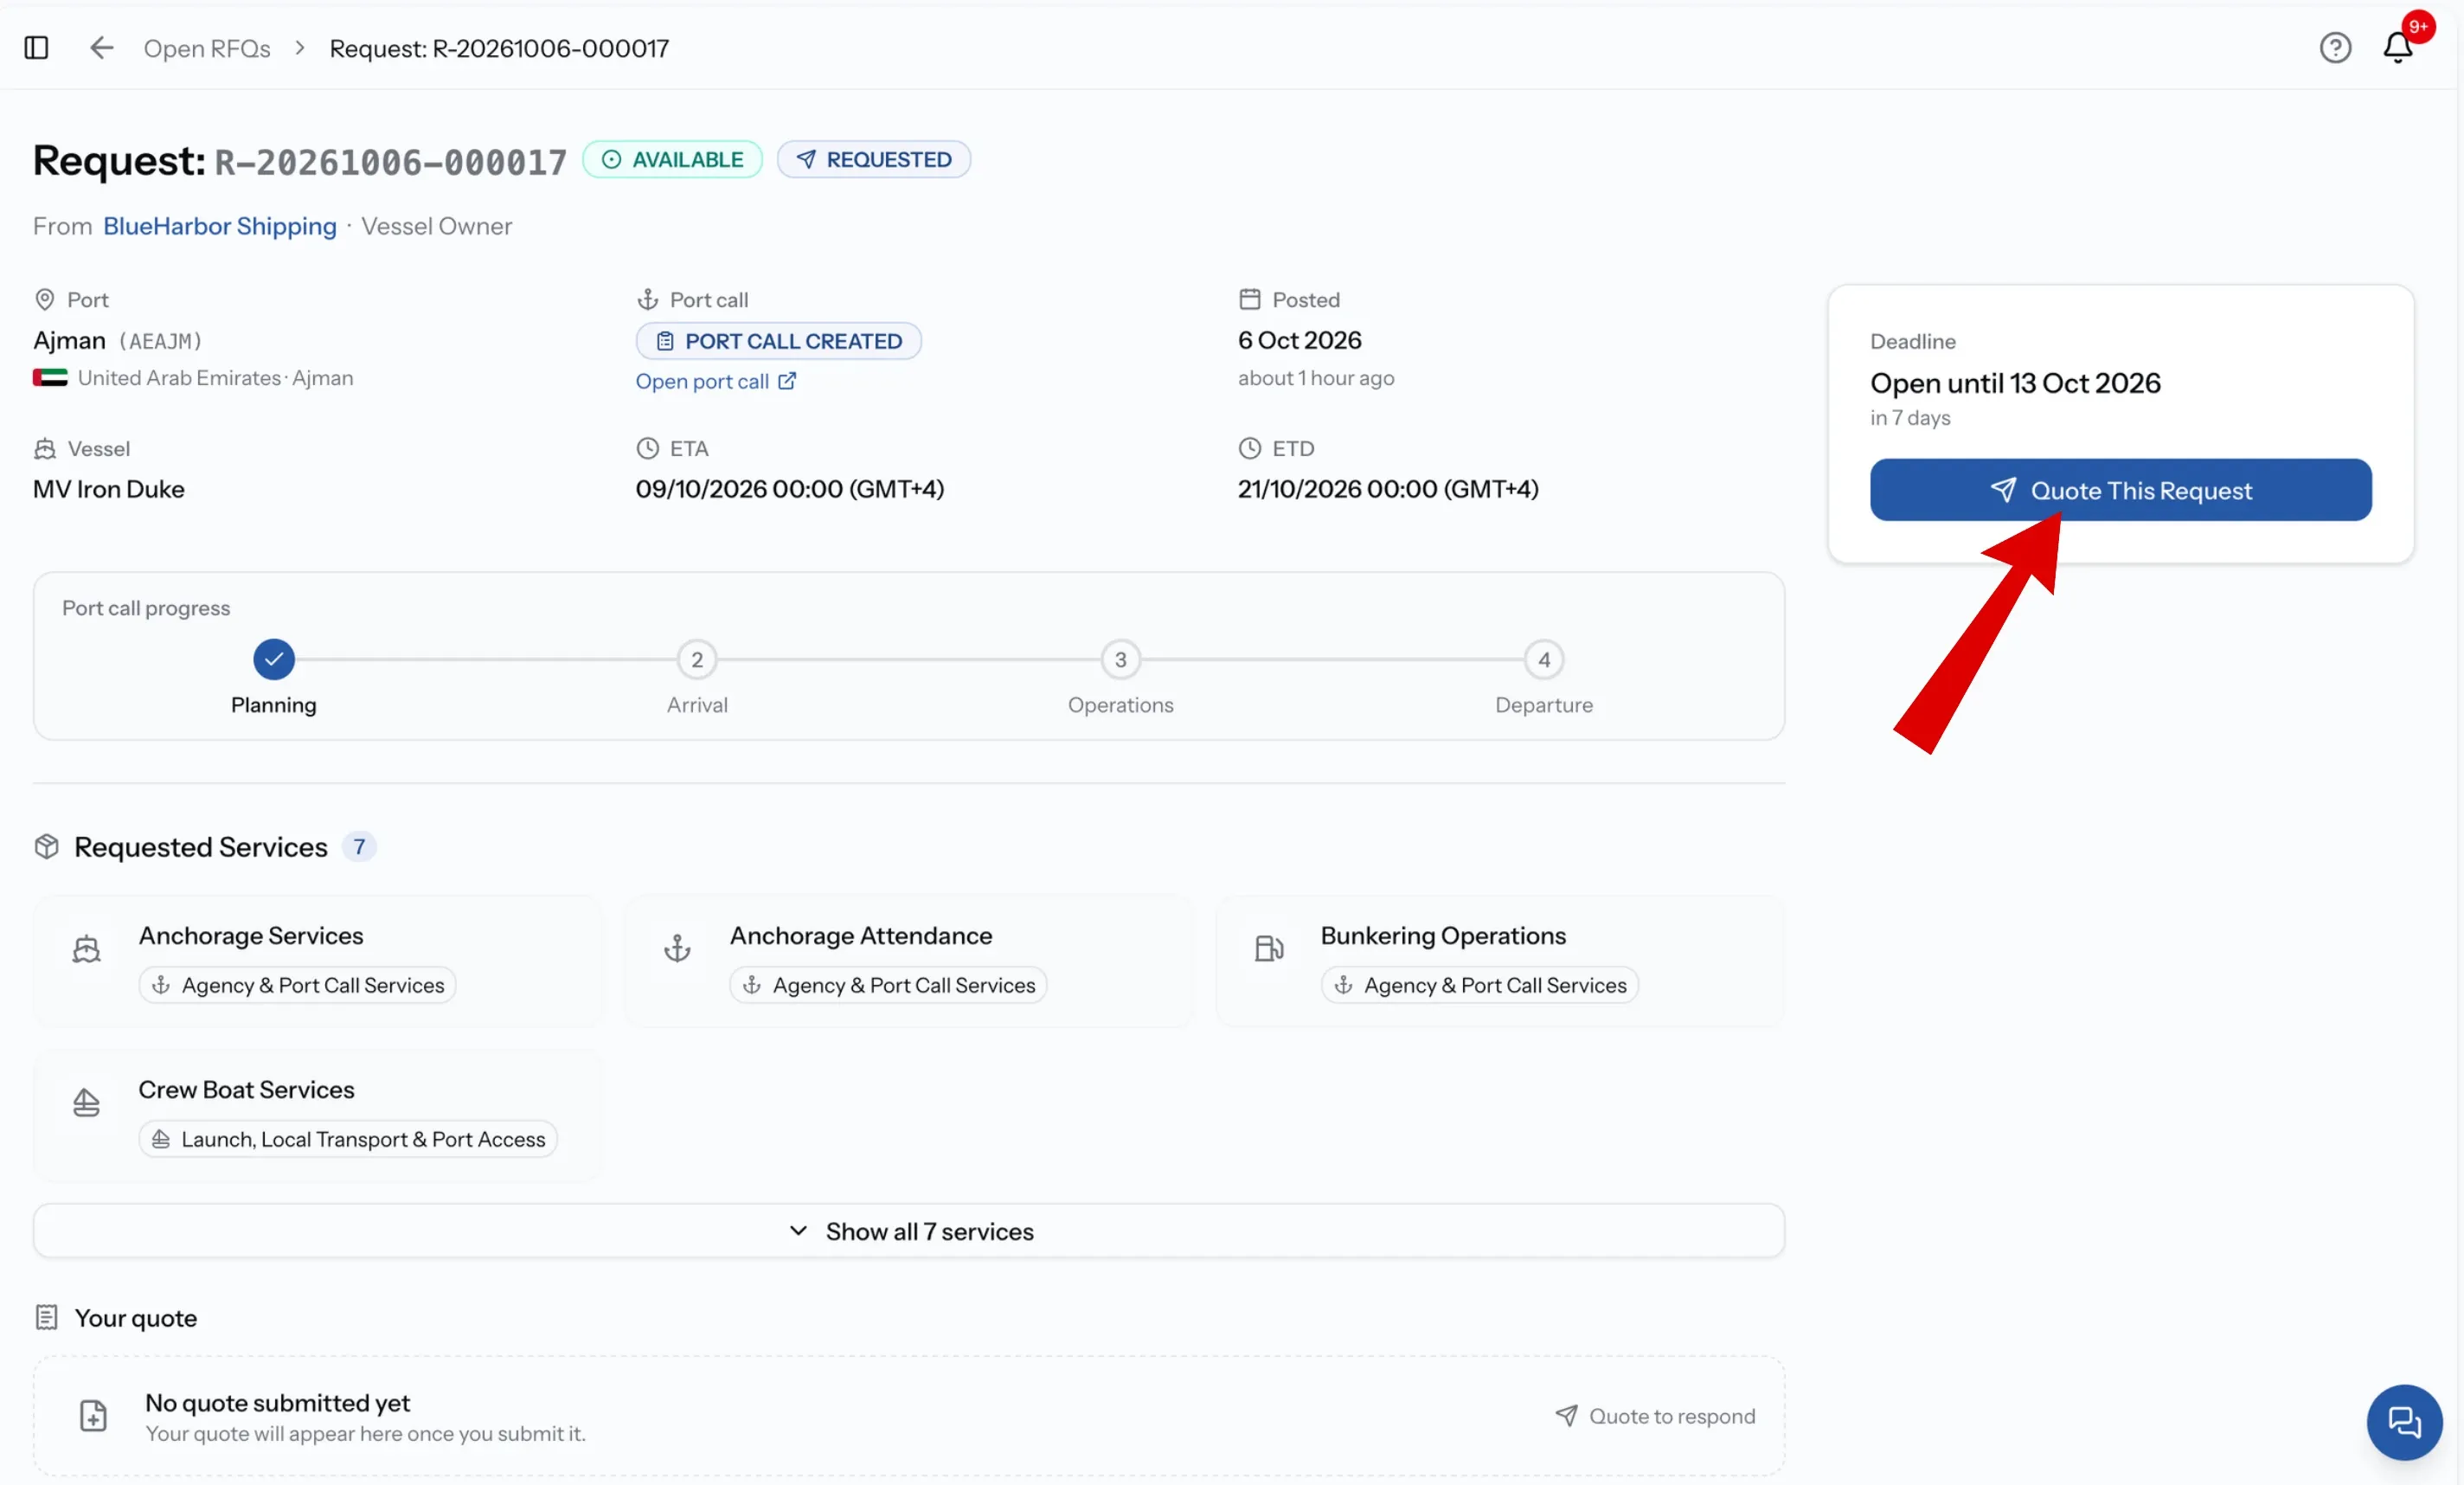Click the Request R-20261006-000017 breadcrumb

pos(499,48)
